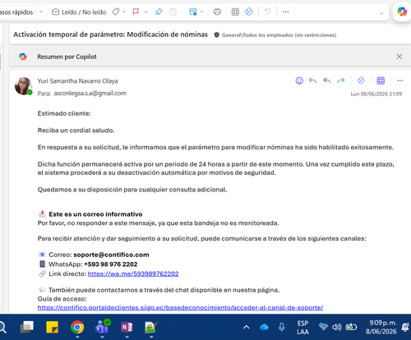Open message more actions ellipsis
Viewport: 411px width, 340px height.
coord(400,80)
